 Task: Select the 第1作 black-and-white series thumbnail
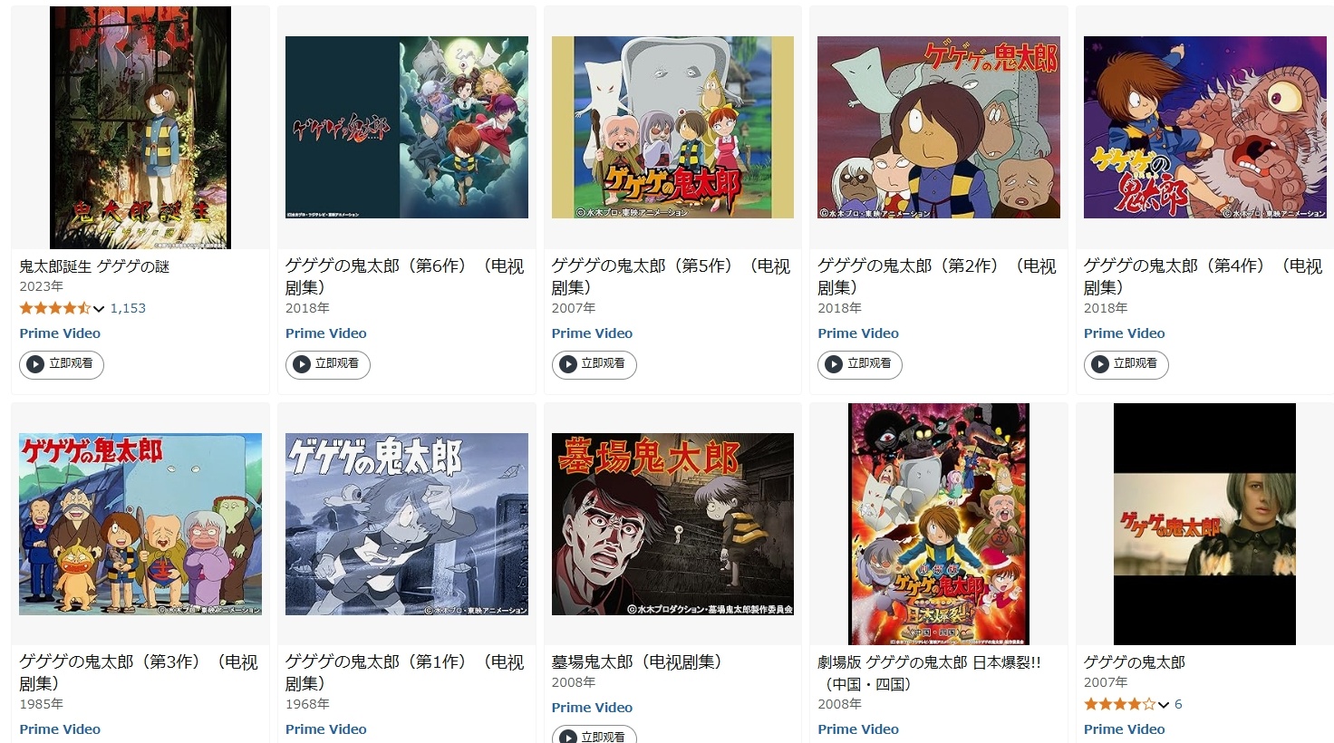click(407, 524)
